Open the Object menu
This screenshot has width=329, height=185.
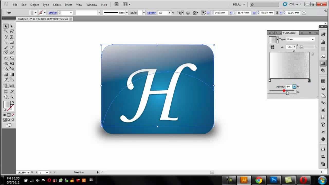click(x=34, y=5)
